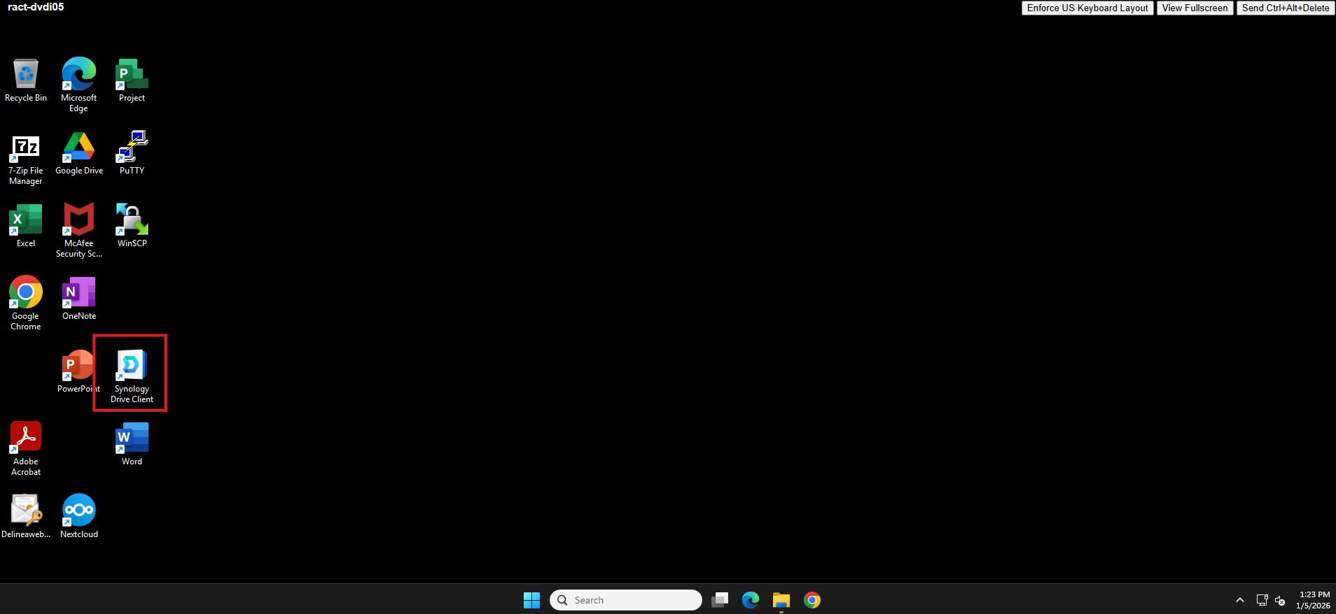
Task: Show hidden system tray icons
Action: pyautogui.click(x=1240, y=600)
